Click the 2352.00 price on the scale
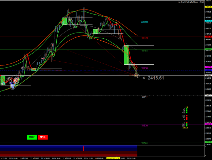The width and height of the screenshot is (212, 160). [208, 139]
